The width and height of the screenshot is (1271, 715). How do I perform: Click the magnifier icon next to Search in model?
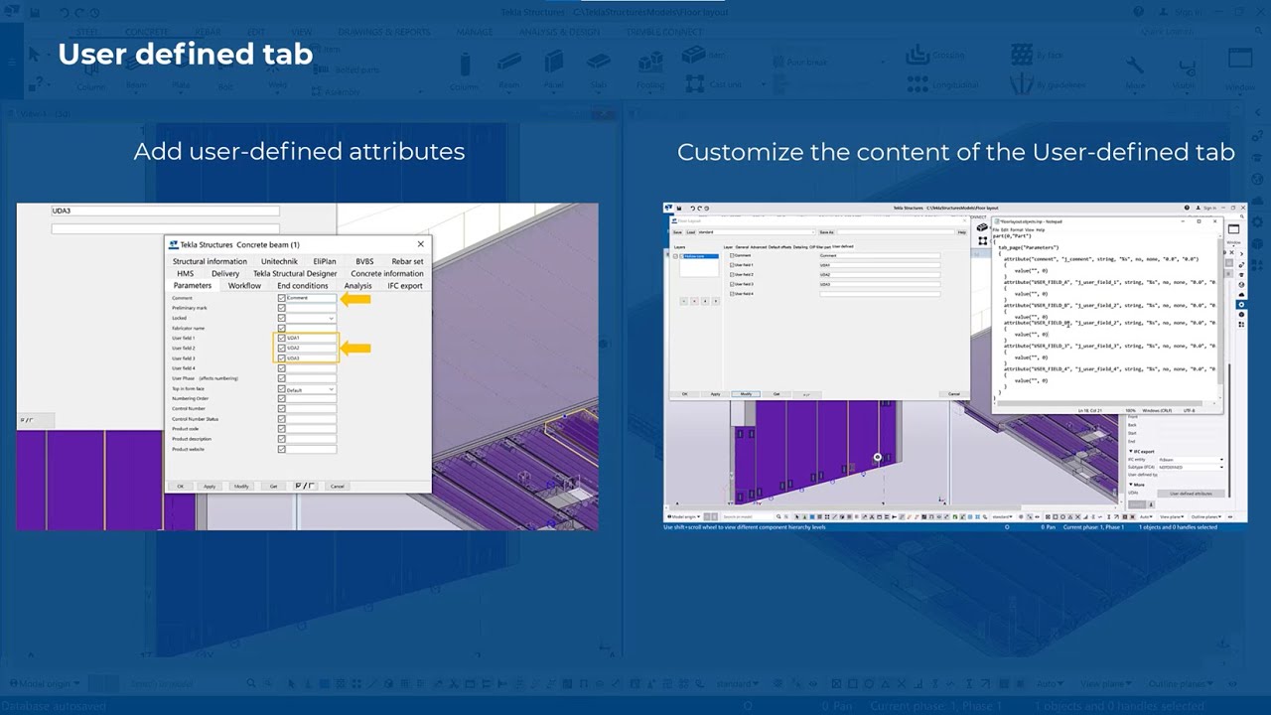point(778,516)
